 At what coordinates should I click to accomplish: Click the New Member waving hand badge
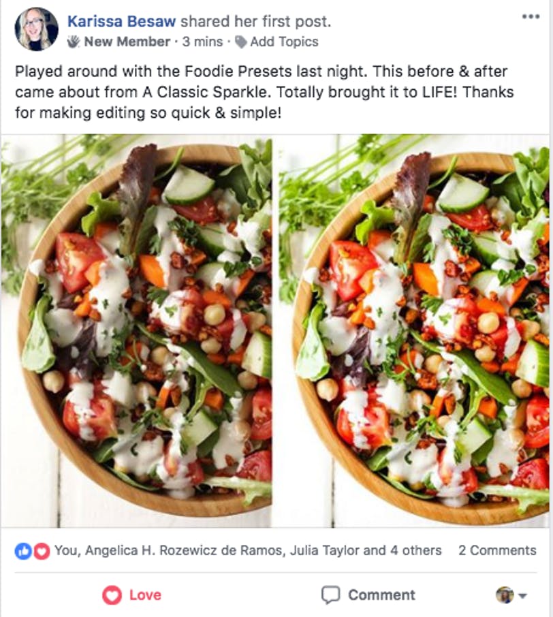point(73,42)
